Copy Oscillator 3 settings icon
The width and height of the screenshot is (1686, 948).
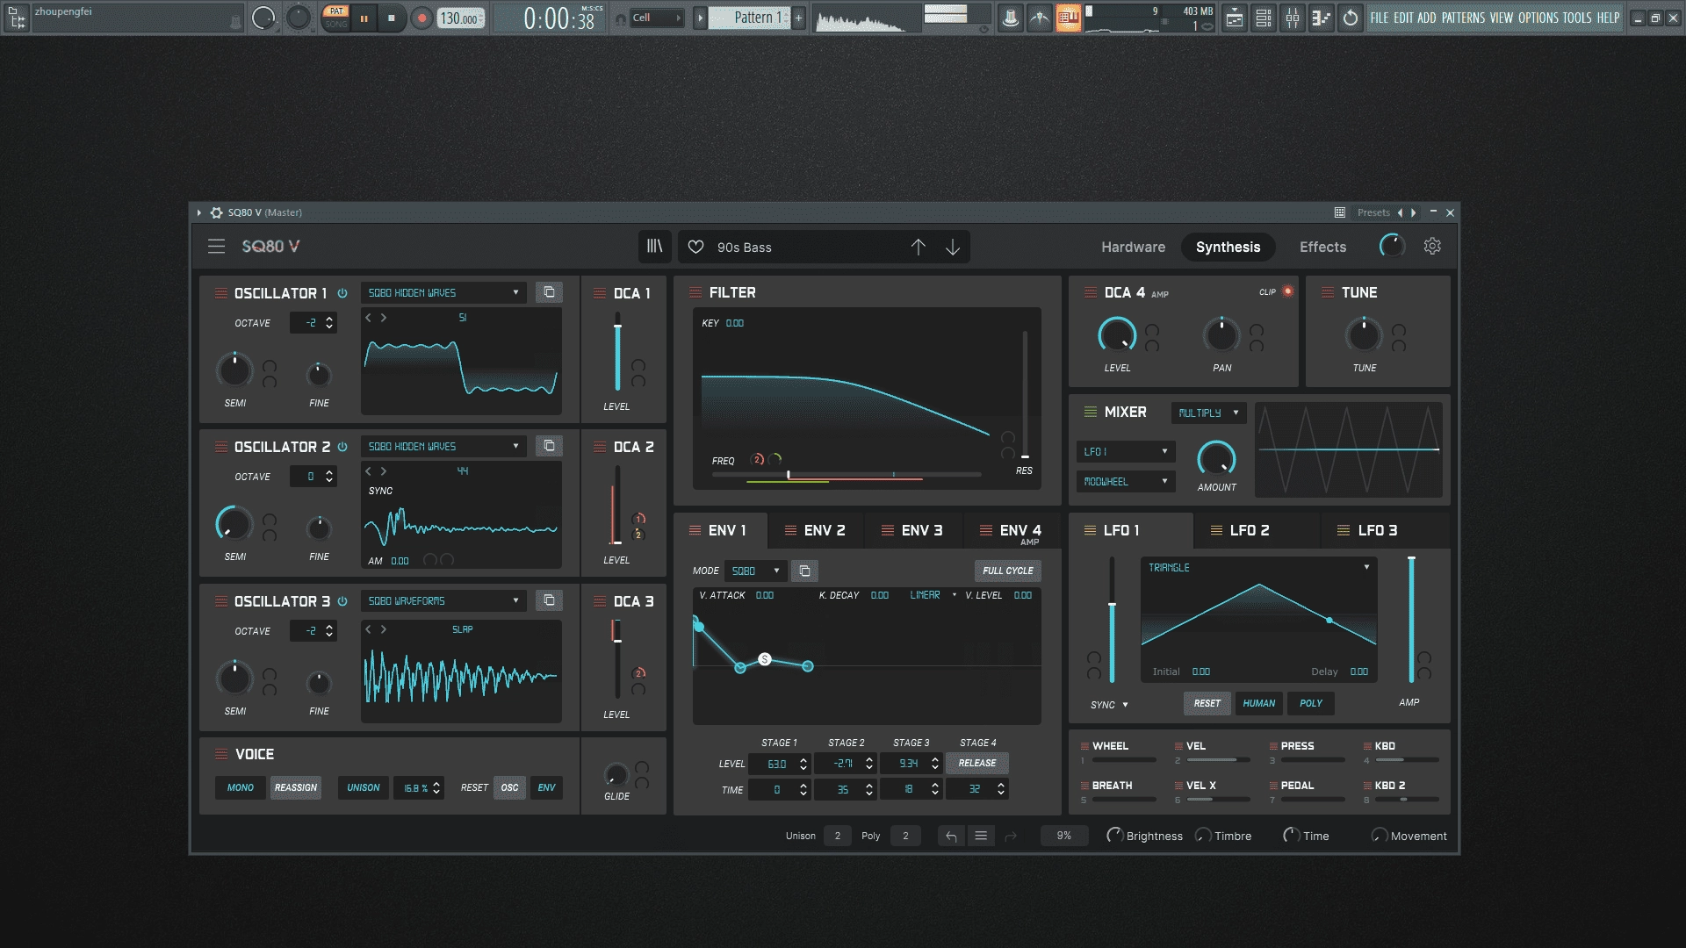click(x=549, y=600)
